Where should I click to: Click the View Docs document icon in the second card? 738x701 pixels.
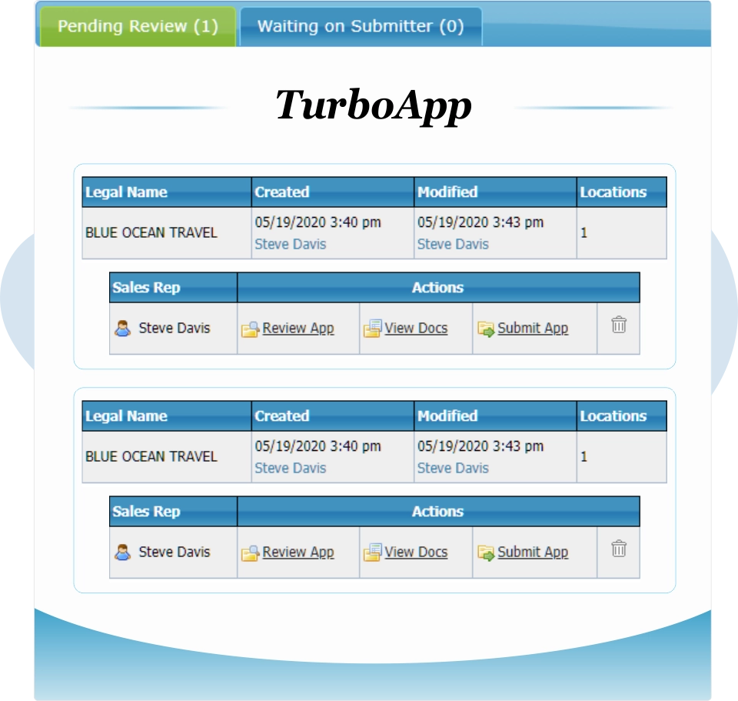(372, 552)
